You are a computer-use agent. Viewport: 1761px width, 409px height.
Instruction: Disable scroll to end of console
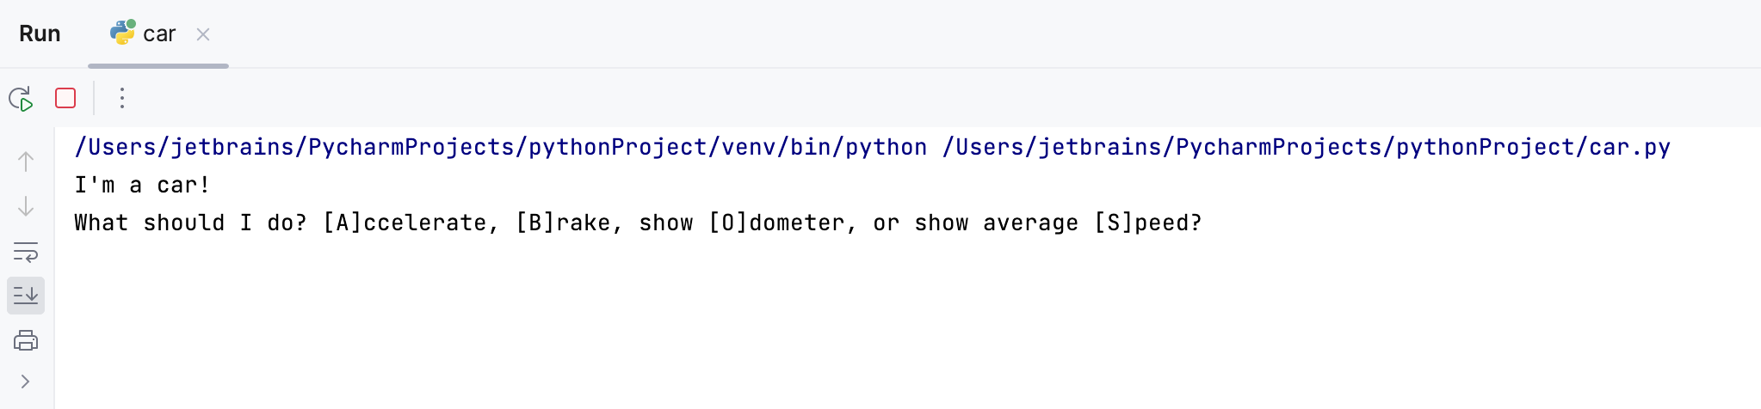pyautogui.click(x=26, y=296)
